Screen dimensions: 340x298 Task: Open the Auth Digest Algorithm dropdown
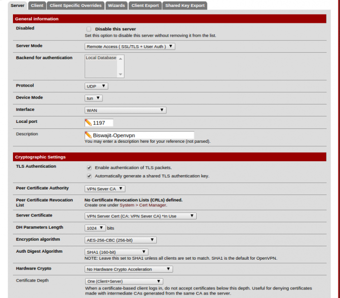(116, 252)
